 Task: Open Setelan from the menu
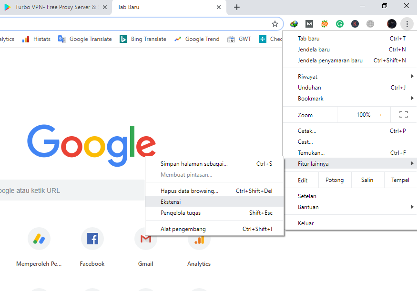350,196
